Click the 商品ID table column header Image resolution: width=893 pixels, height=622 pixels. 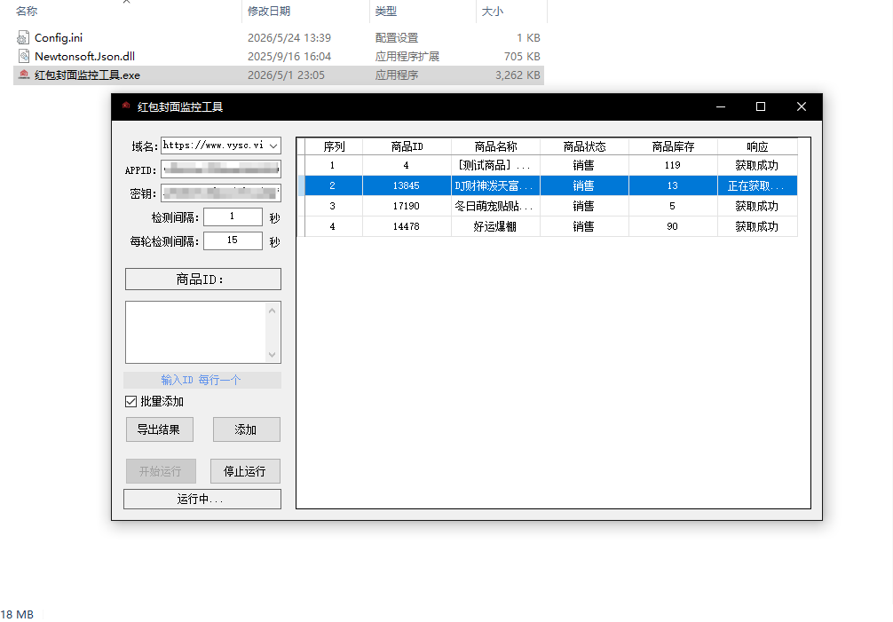coord(407,146)
